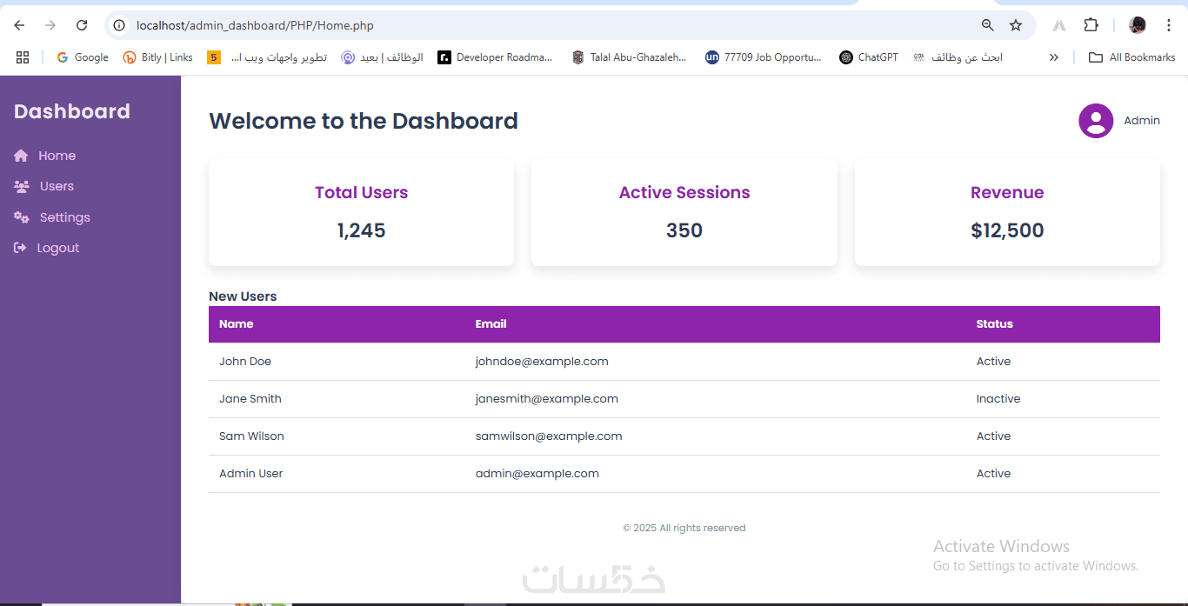Viewport: 1188px width, 606px height.
Task: Click the Email column header
Action: 491,324
